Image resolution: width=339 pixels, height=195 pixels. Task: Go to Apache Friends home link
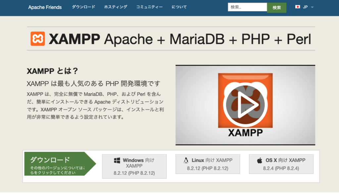point(45,7)
